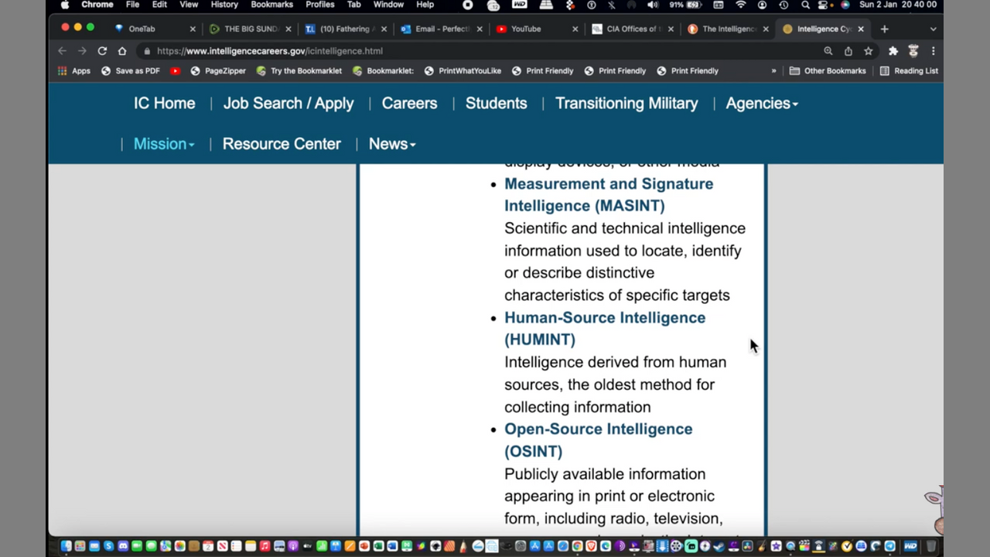990x557 pixels.
Task: Switch to the YouTube tab
Action: coord(526,29)
